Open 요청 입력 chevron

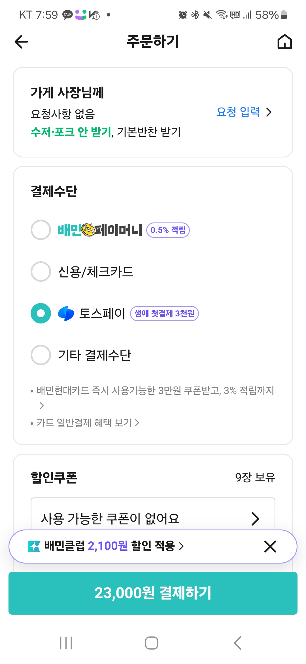(x=269, y=112)
